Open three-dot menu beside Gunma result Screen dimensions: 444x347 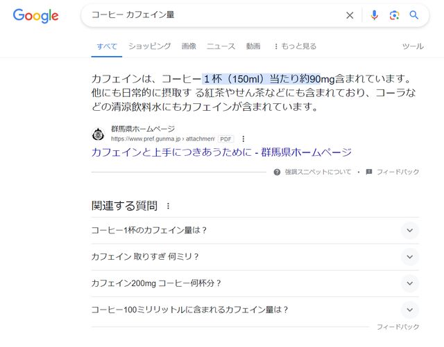click(244, 139)
